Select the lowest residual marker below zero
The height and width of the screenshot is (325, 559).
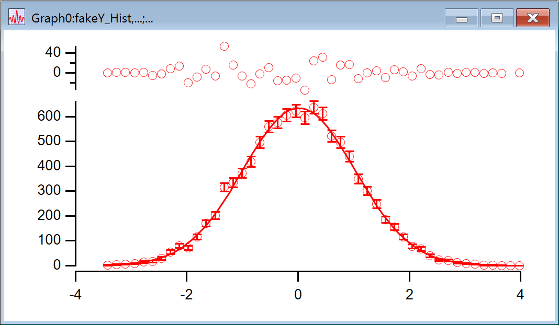coord(305,90)
